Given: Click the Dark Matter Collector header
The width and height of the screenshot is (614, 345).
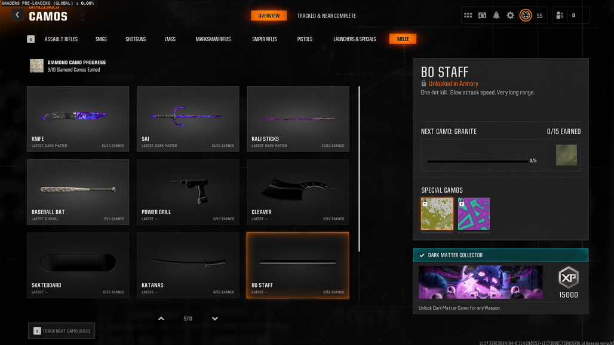Looking at the screenshot, I should point(501,255).
